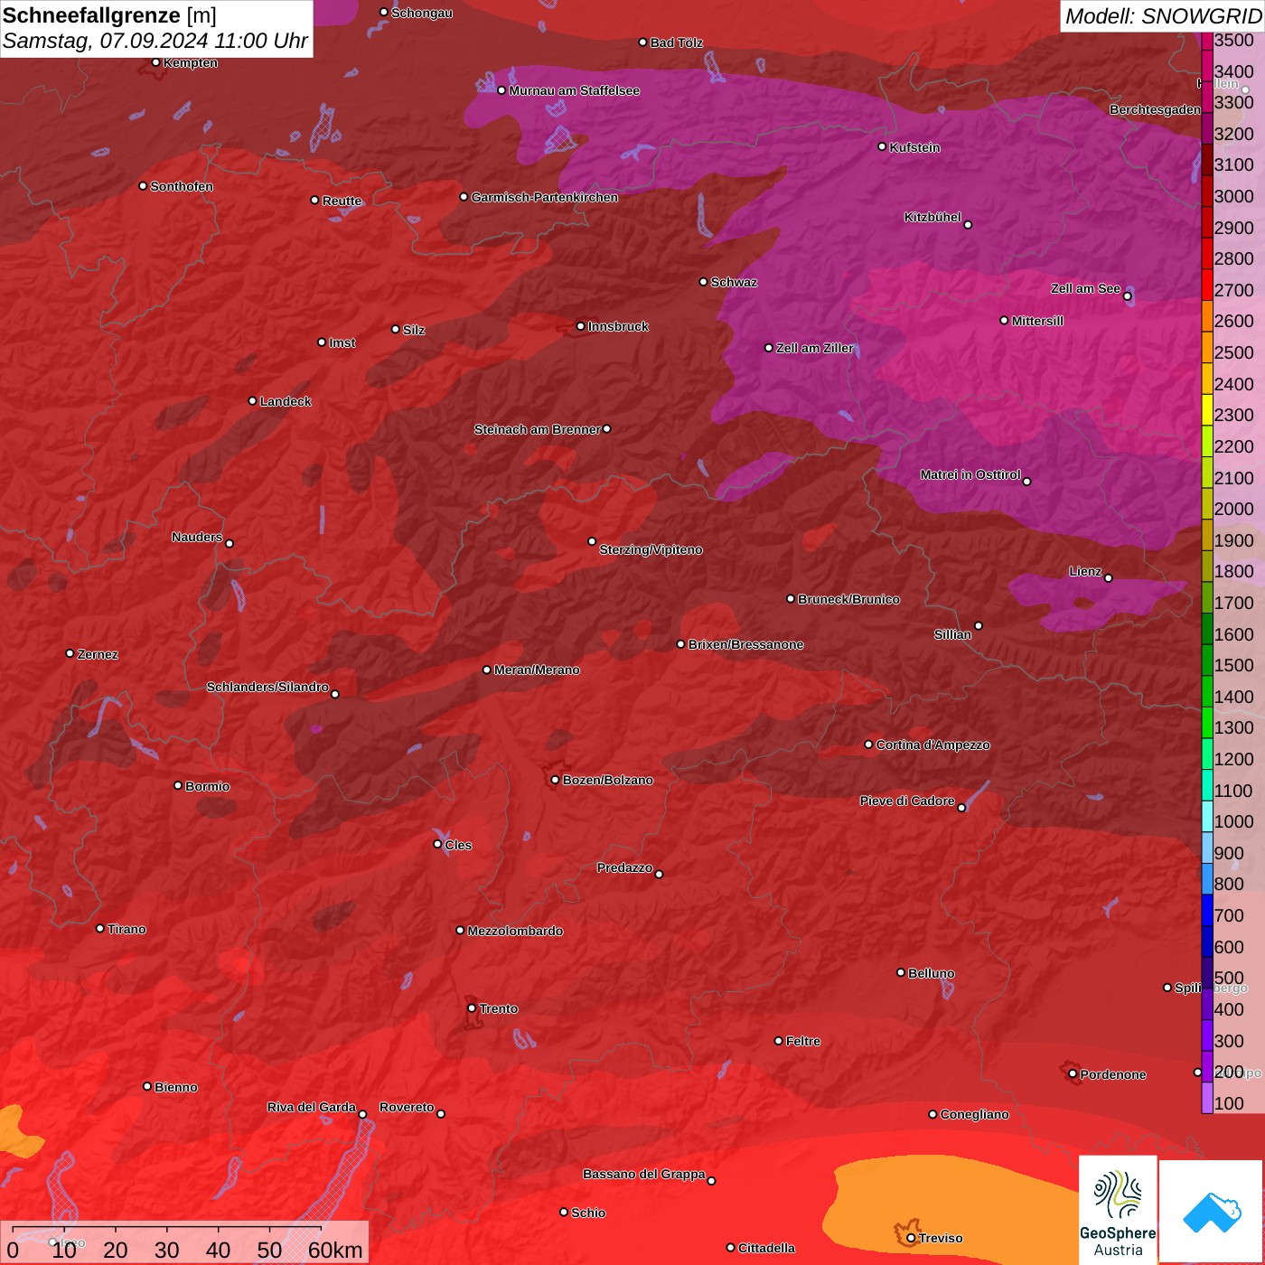Click the Berchtesgaden label
The image size is (1265, 1265).
coord(1155,109)
